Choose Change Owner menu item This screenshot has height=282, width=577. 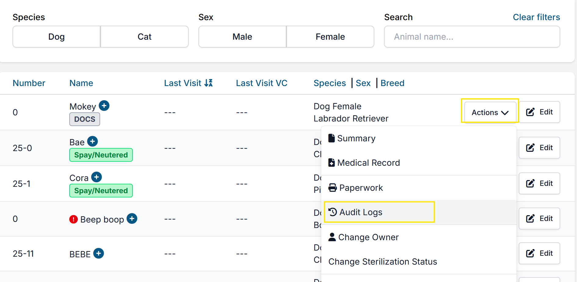[x=368, y=237]
